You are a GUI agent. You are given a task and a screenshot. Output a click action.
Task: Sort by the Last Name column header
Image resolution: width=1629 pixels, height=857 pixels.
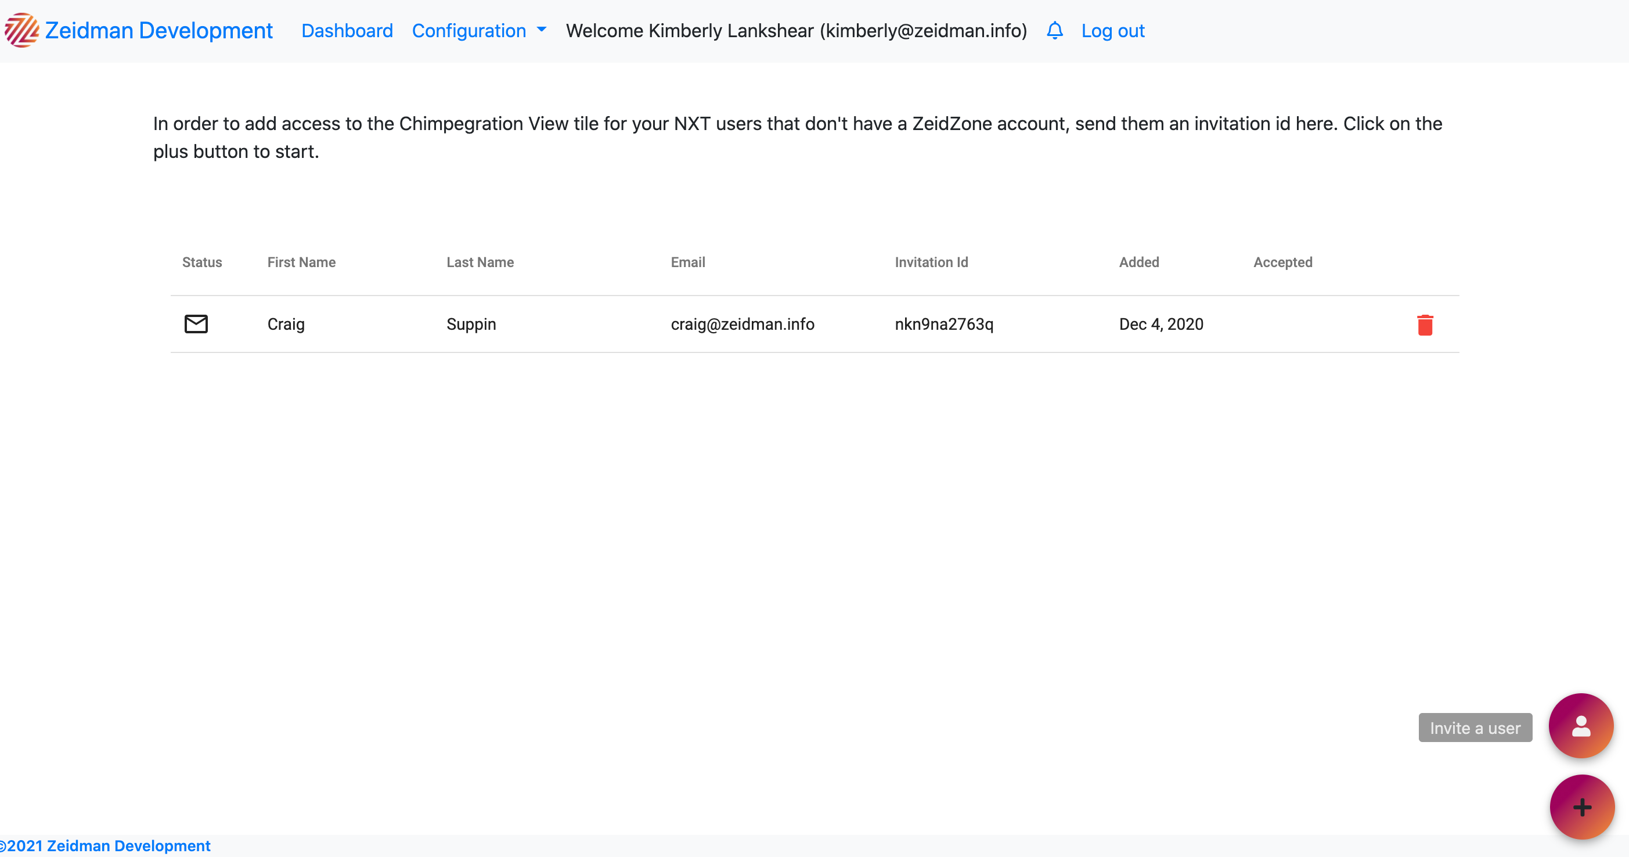[x=480, y=262]
